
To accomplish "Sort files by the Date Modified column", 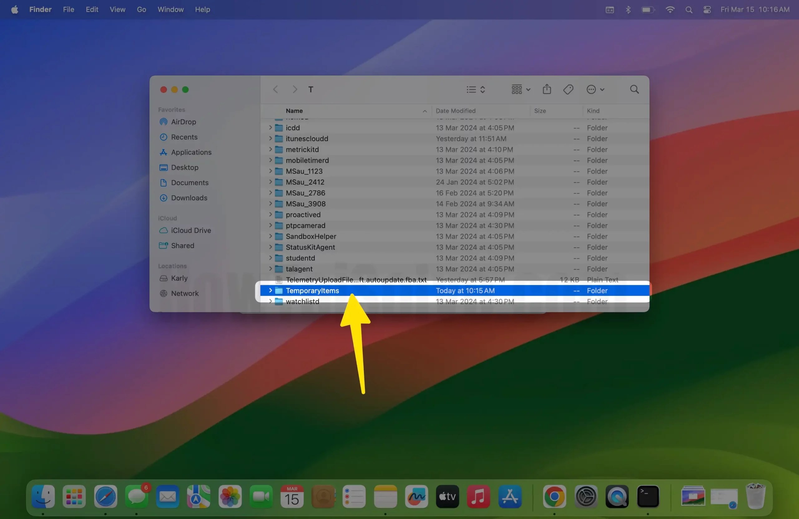I will (x=456, y=111).
